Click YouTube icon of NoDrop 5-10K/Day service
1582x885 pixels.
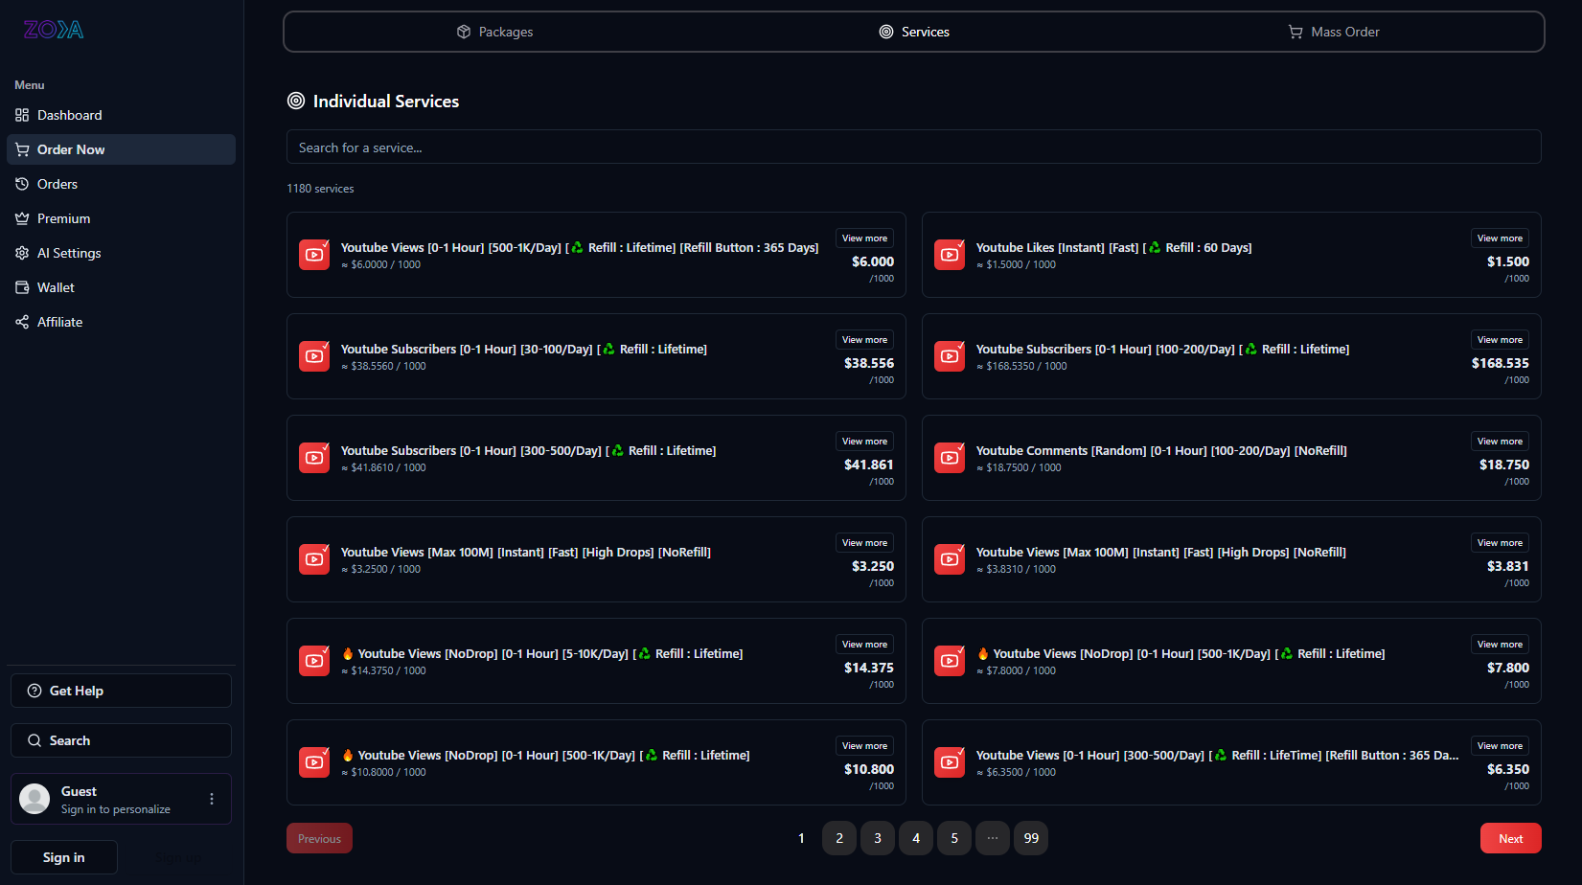pyautogui.click(x=314, y=661)
